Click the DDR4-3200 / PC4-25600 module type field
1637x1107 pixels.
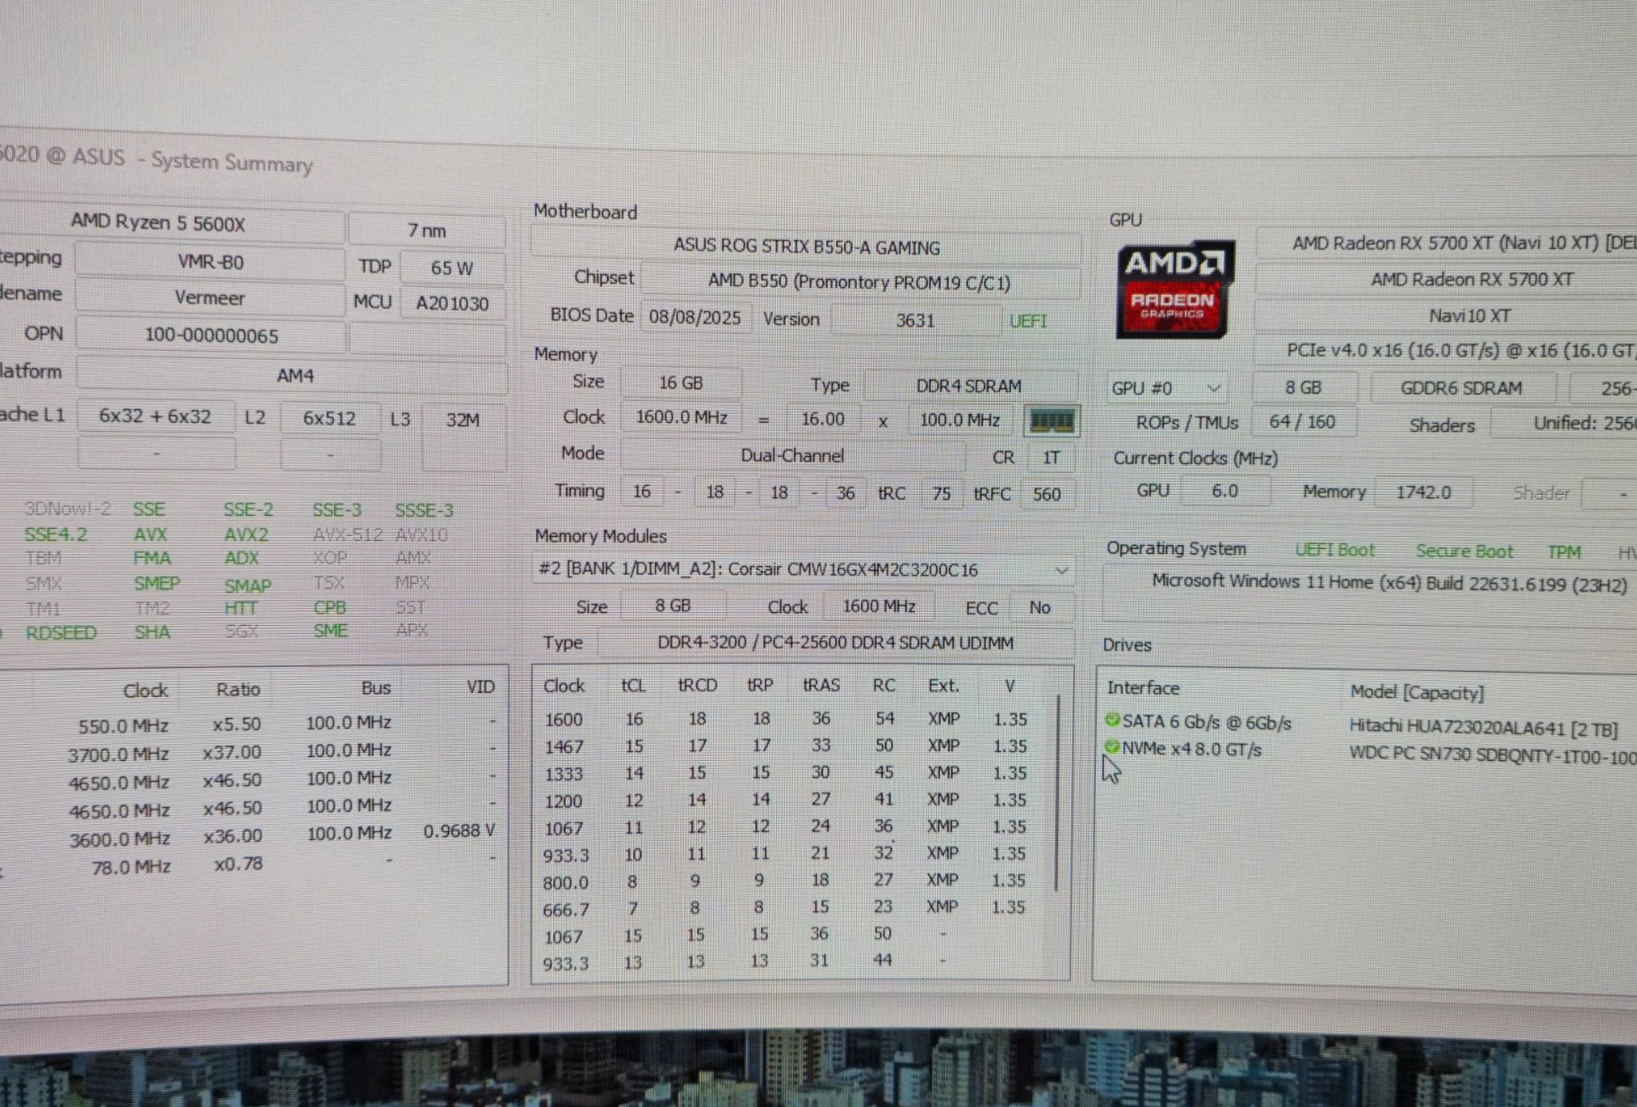(835, 643)
